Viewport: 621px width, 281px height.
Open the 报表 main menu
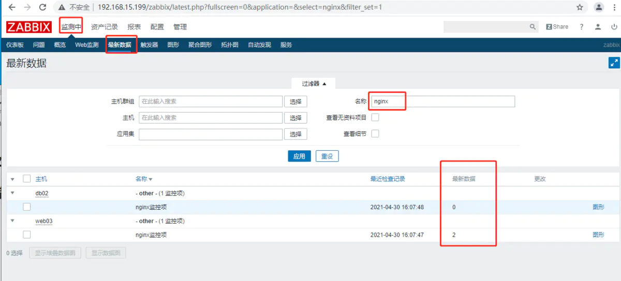134,27
